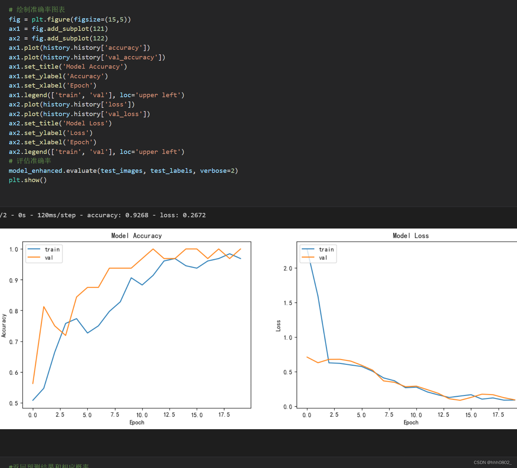
Task: Click the line ax1.set_ylabel('Accuracy')
Action: click(58, 76)
